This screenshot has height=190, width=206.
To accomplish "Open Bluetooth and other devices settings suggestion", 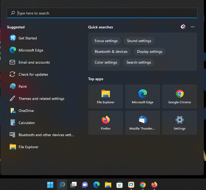I will pyautogui.click(x=42, y=135).
